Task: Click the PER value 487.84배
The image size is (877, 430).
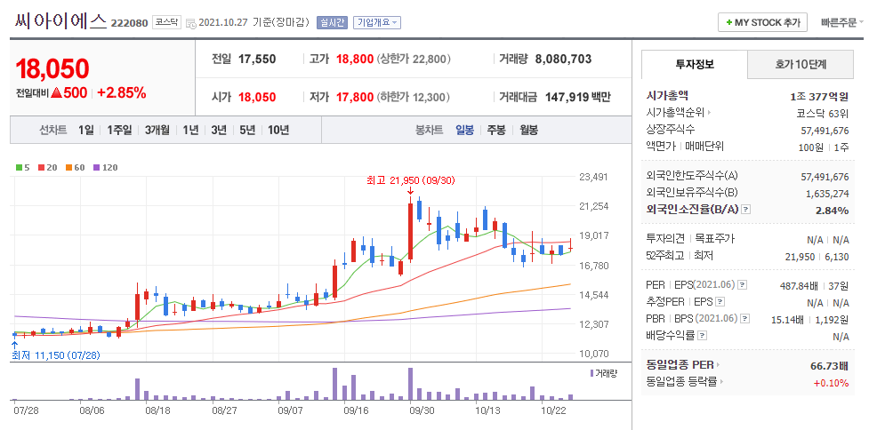Action: [x=800, y=286]
